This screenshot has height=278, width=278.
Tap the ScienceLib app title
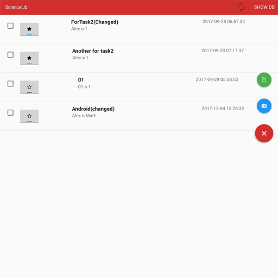(x=16, y=7)
